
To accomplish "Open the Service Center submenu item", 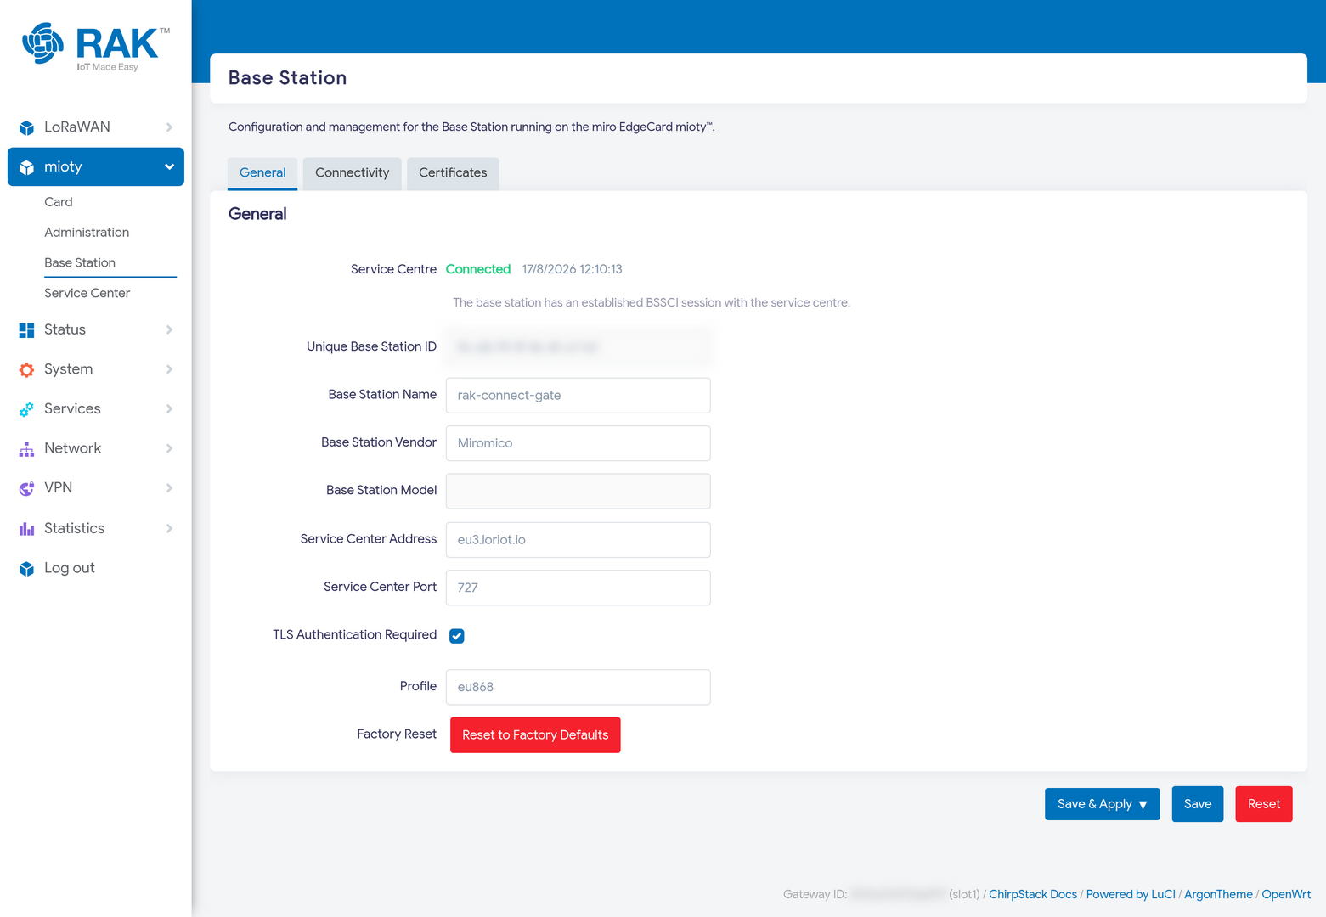I will tap(87, 294).
